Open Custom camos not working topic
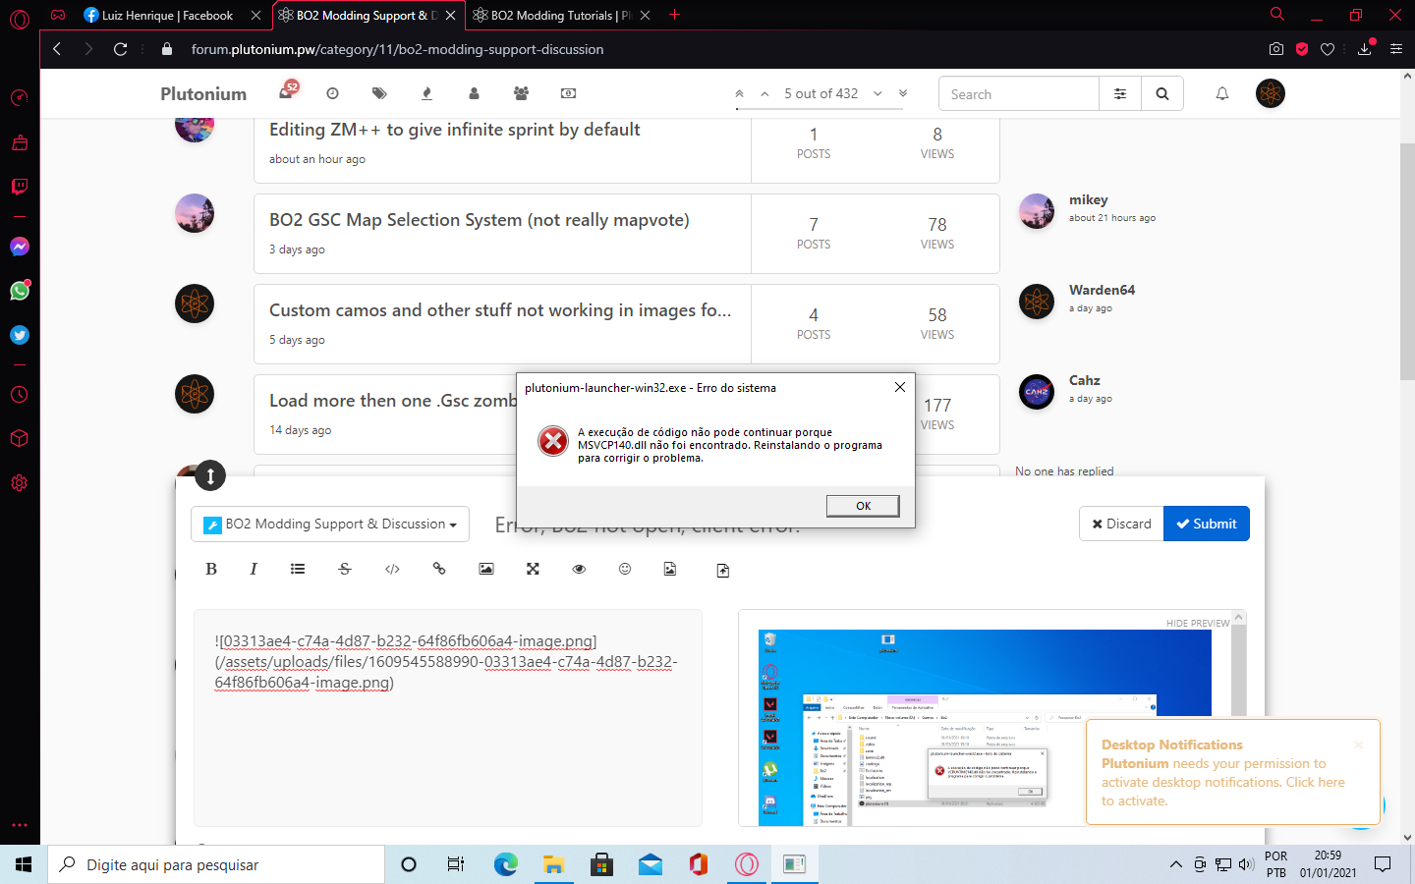Screen dimensions: 1415x884 (500, 310)
